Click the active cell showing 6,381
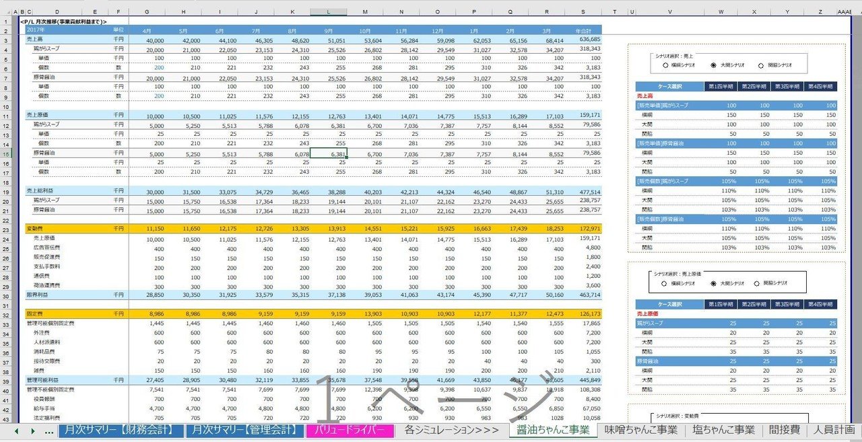 [x=328, y=153]
